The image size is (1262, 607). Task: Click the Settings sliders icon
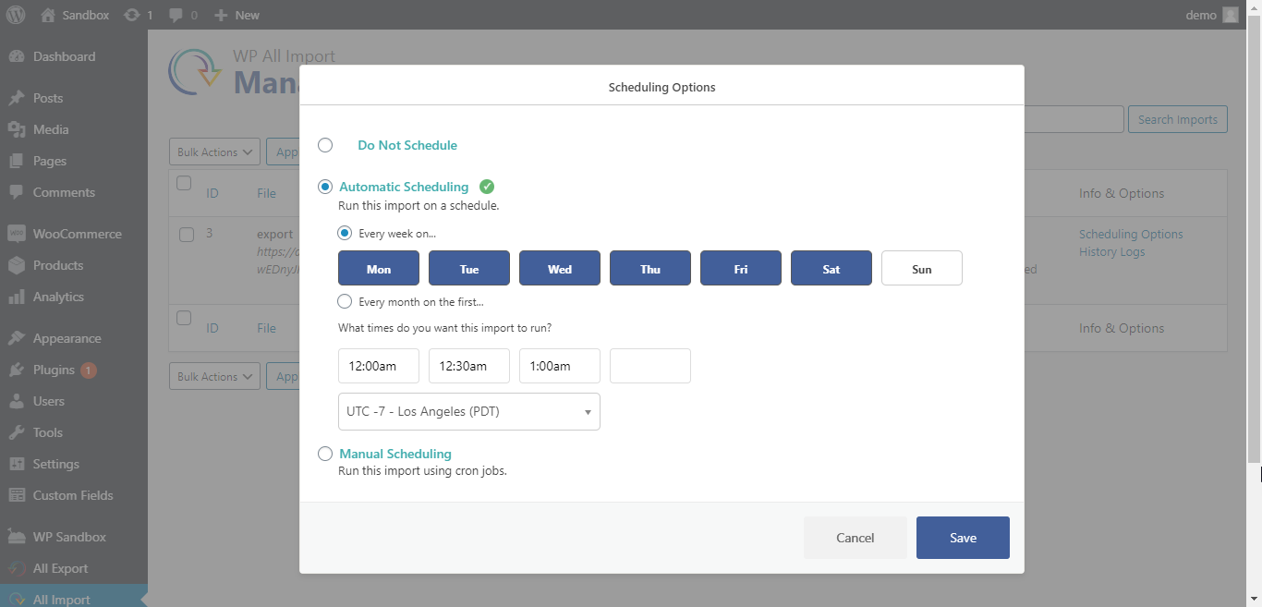(x=17, y=464)
